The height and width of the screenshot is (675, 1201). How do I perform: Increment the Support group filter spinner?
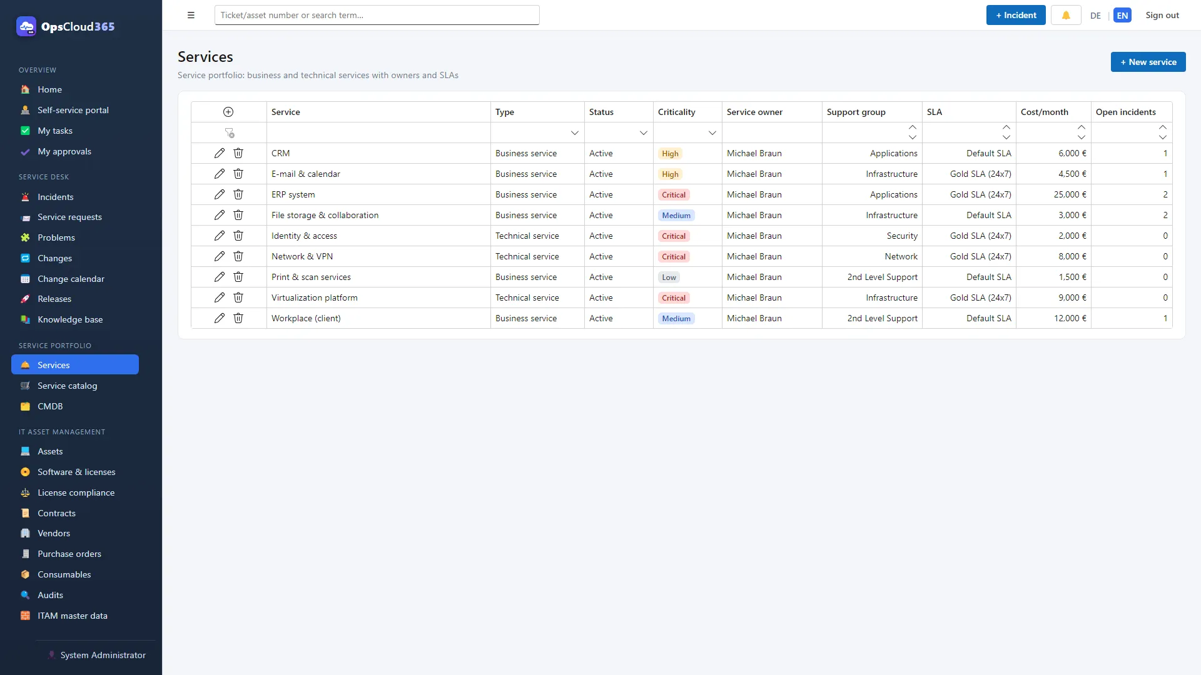(913, 127)
